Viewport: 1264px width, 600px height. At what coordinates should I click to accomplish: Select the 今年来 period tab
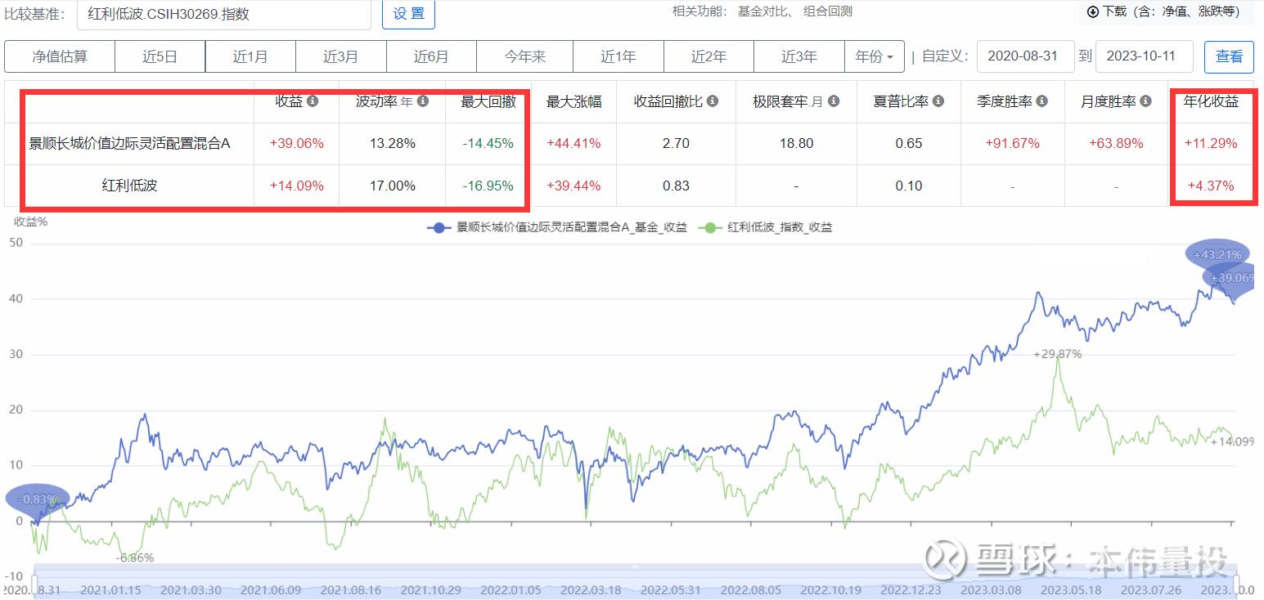click(x=524, y=57)
